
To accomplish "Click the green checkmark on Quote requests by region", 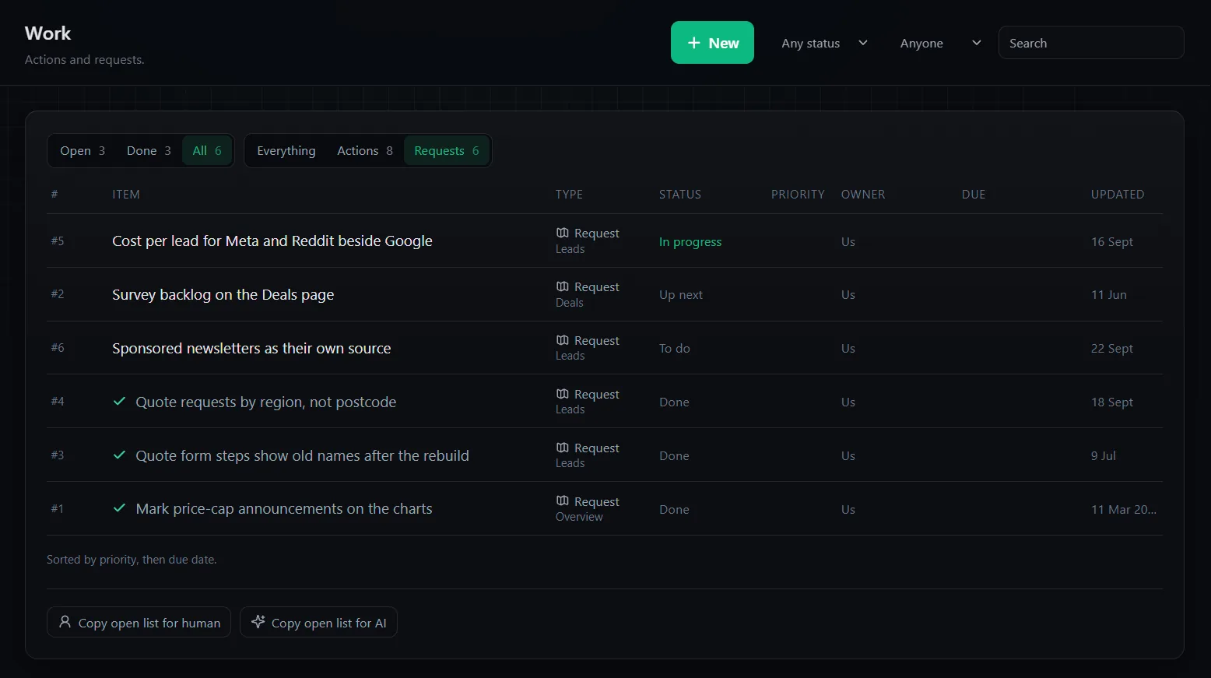I will (119, 402).
